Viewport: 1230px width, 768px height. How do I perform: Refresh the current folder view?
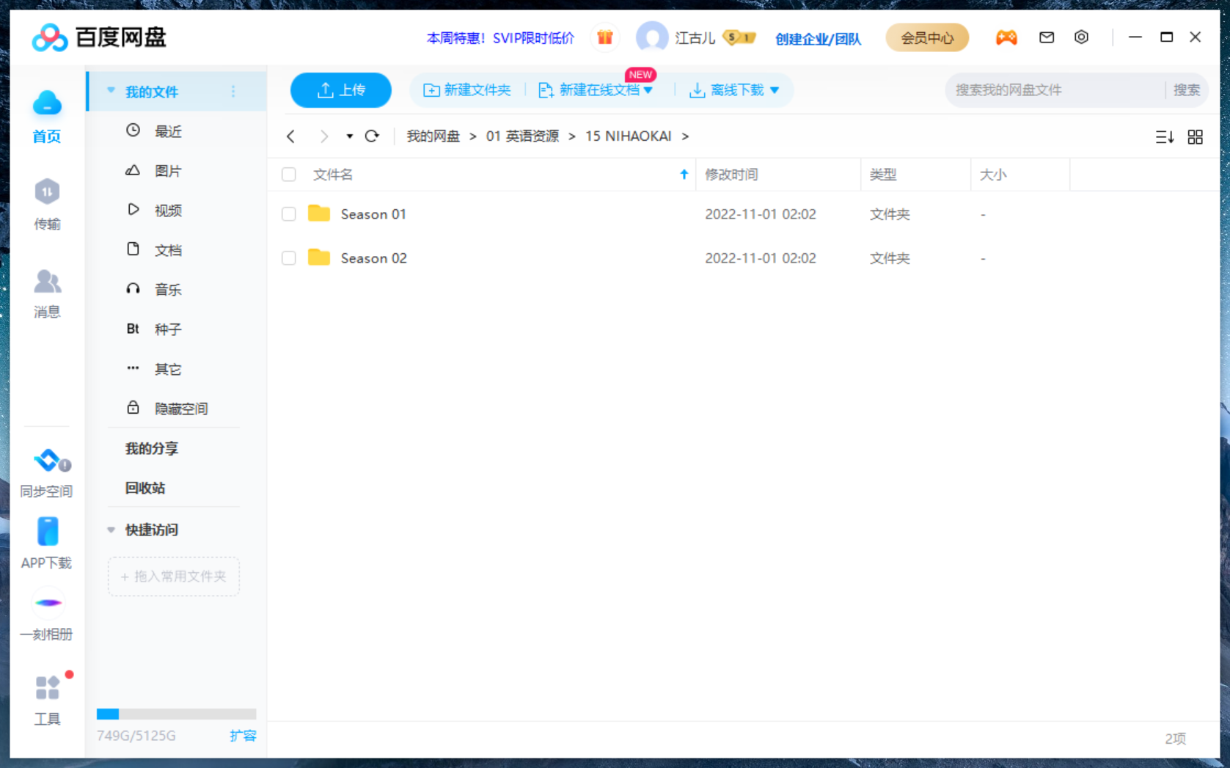[x=373, y=136]
